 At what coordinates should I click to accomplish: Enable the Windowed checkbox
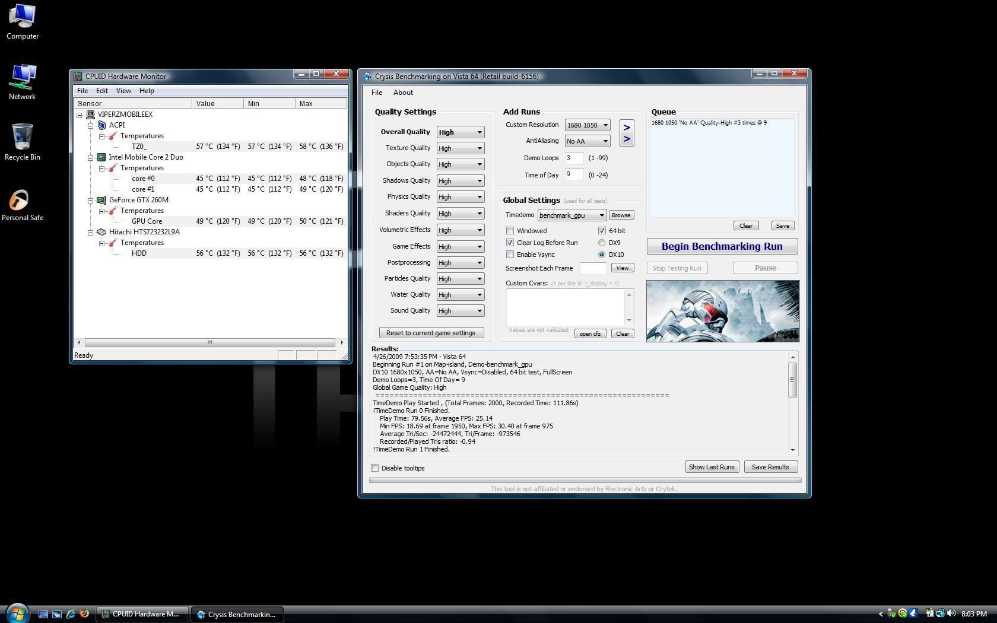[510, 231]
